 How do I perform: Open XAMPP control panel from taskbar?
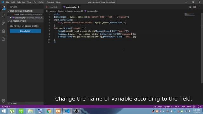58,111
